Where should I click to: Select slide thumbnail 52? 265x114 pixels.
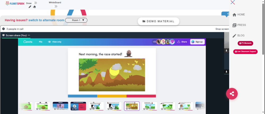[x=43, y=106]
